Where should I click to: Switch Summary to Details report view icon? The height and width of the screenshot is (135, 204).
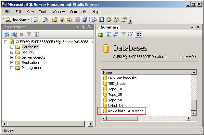coord(138,34)
